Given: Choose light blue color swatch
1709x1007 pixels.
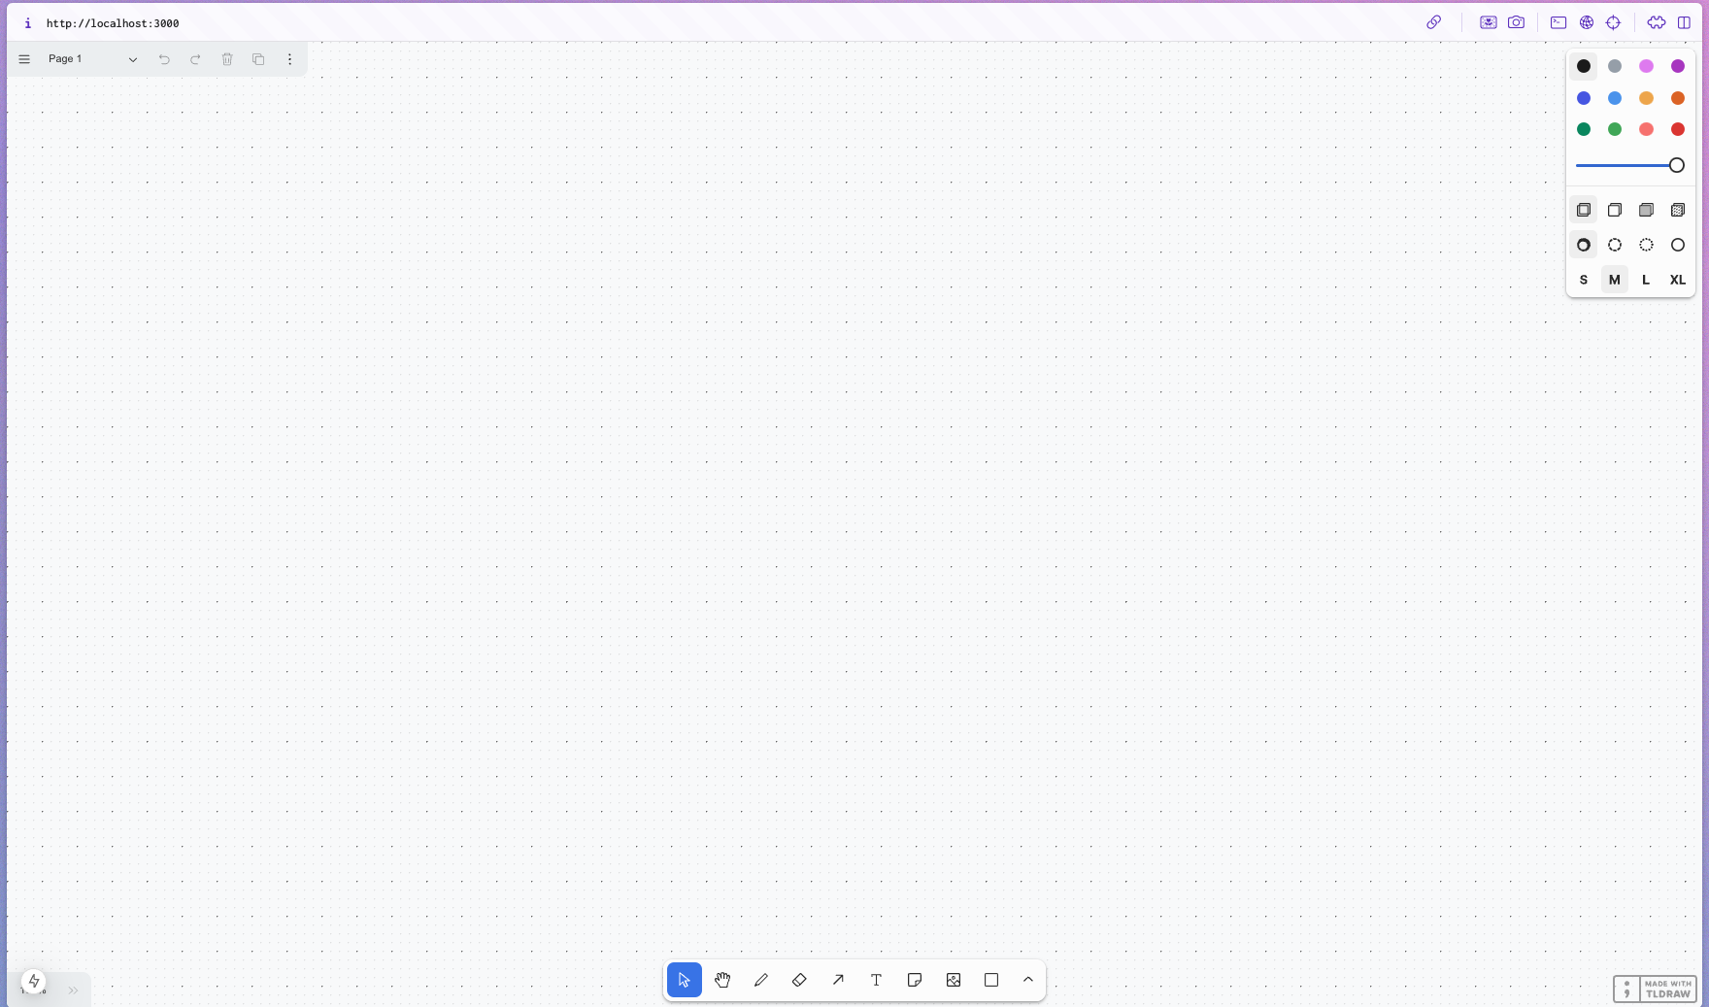Looking at the screenshot, I should pos(1615,98).
